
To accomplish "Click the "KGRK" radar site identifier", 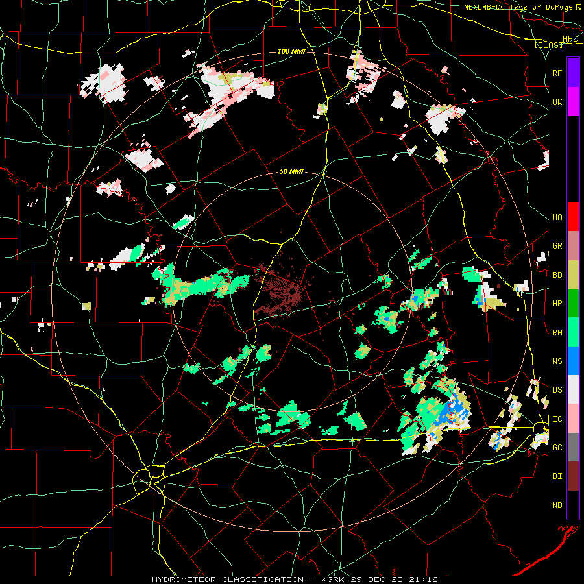I will 332,579.
